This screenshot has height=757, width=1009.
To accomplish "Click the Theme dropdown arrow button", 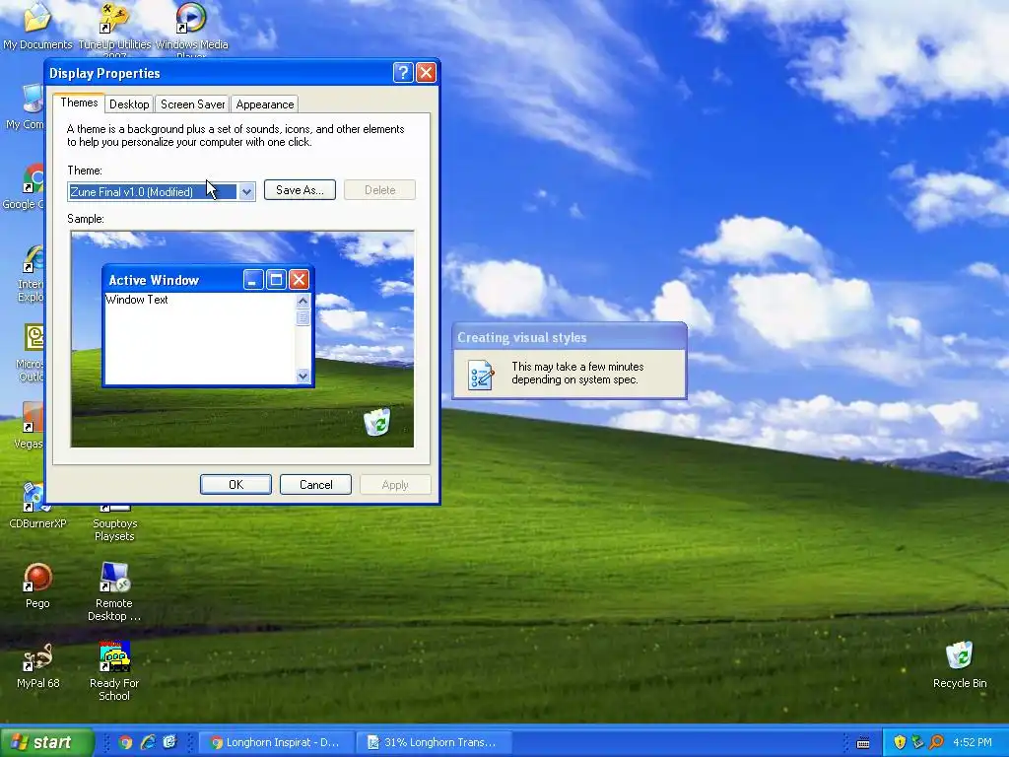I will [246, 192].
